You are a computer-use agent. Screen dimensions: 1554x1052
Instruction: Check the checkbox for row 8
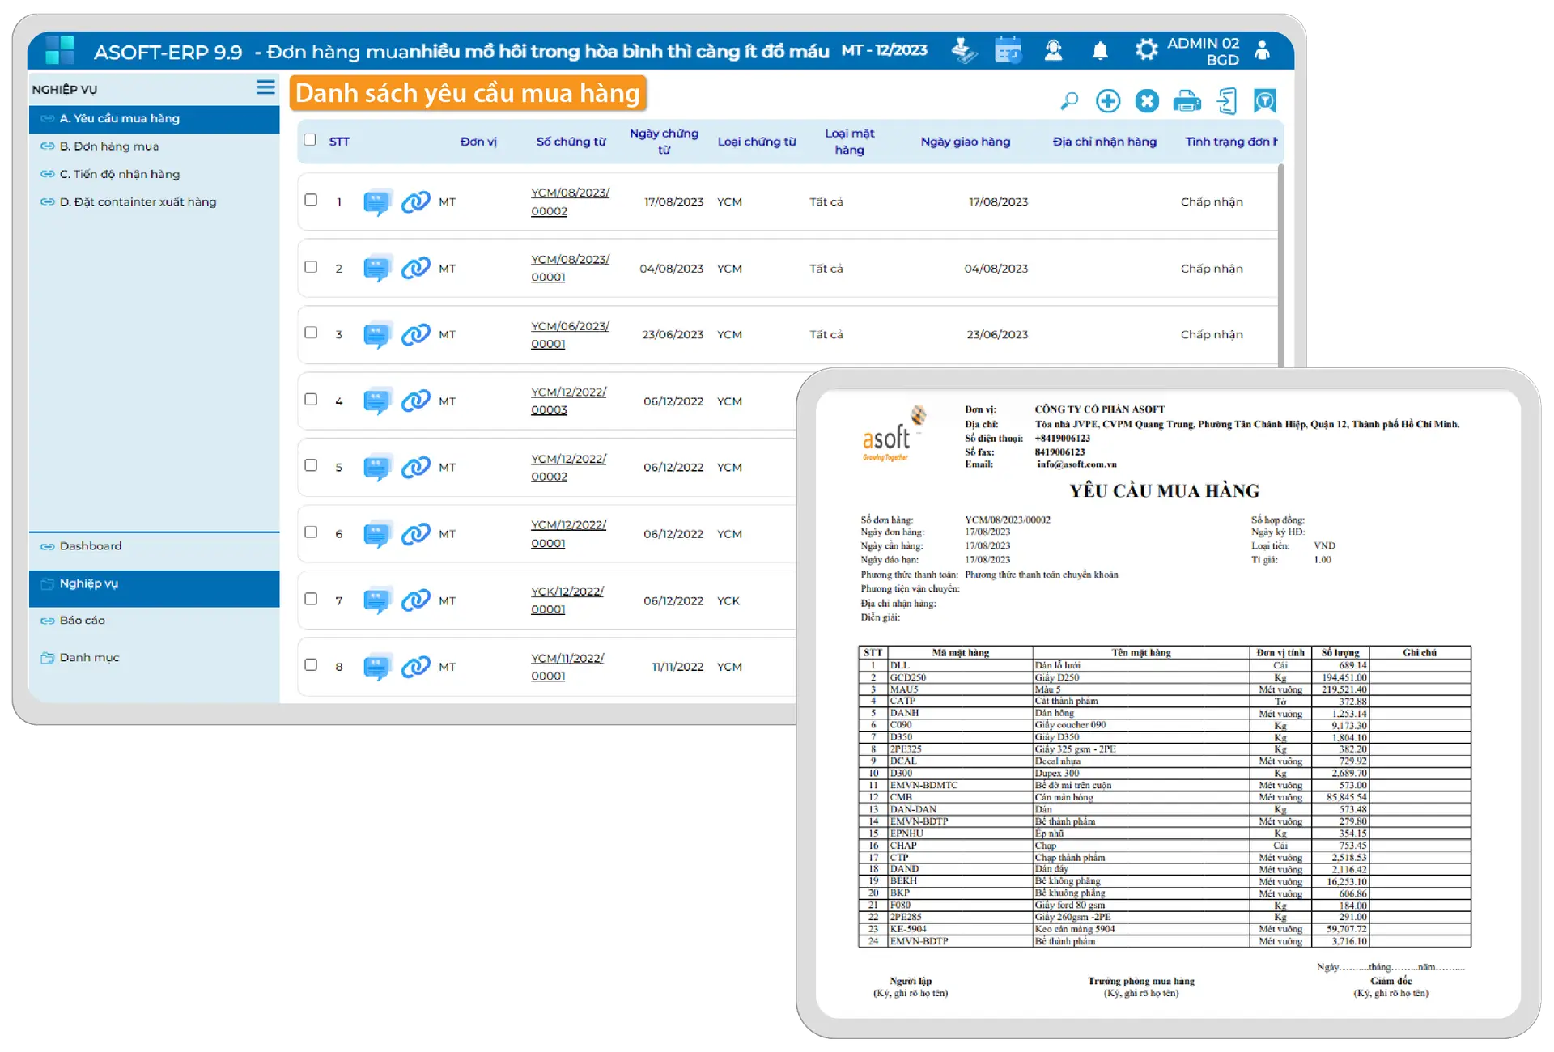point(311,665)
